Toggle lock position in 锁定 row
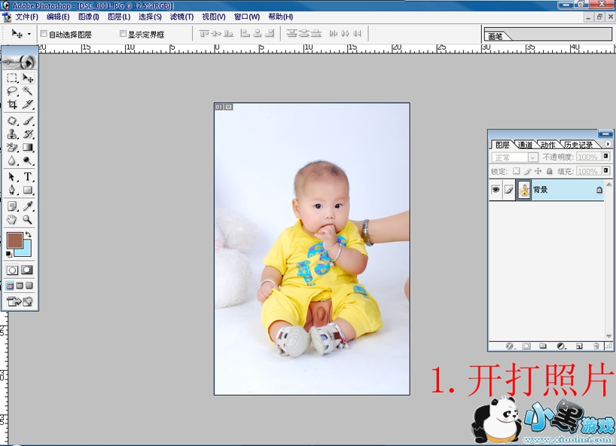The height and width of the screenshot is (446, 616). [x=538, y=171]
